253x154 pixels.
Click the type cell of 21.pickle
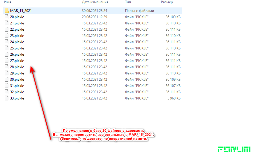click(x=137, y=23)
